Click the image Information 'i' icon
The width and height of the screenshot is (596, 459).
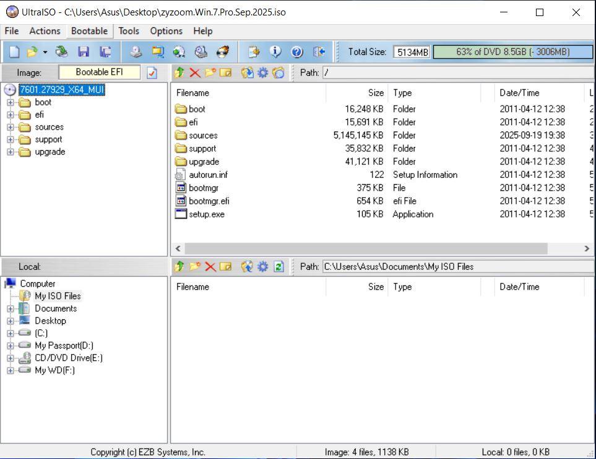click(x=276, y=52)
